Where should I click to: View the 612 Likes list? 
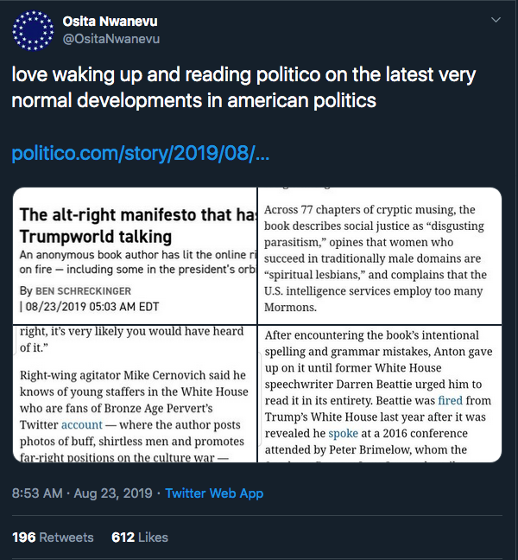point(140,537)
